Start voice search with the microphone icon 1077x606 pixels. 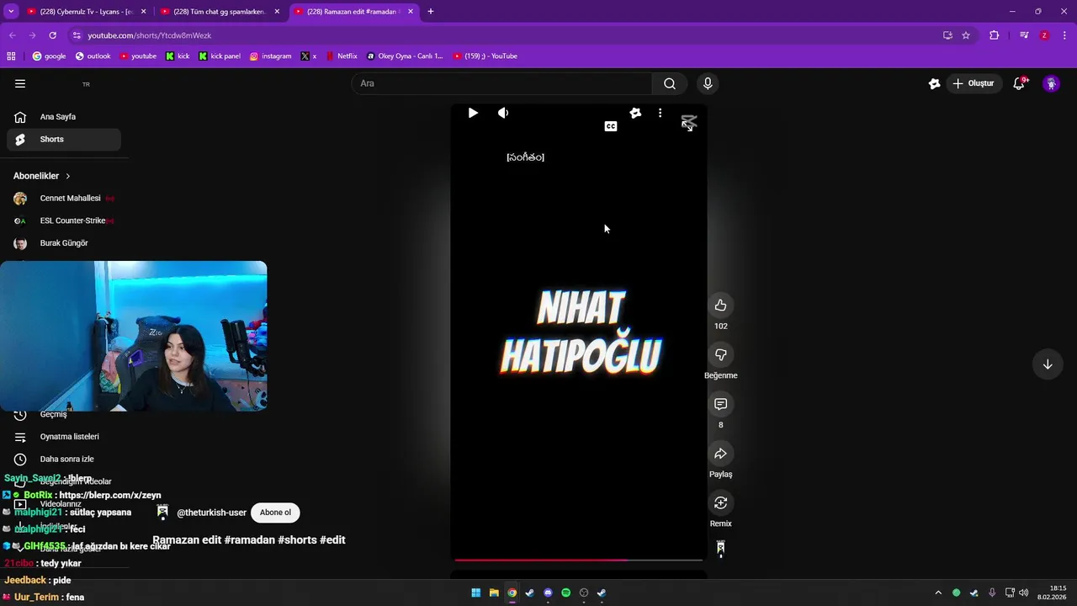[x=708, y=83]
